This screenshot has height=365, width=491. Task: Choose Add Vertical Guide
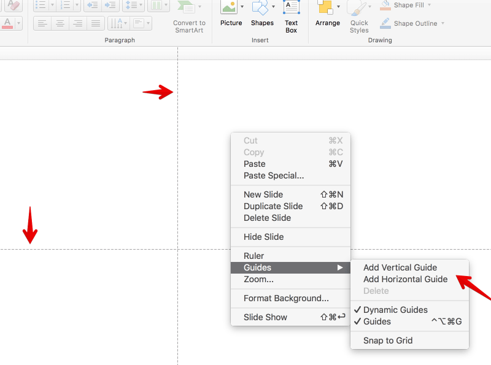point(400,267)
